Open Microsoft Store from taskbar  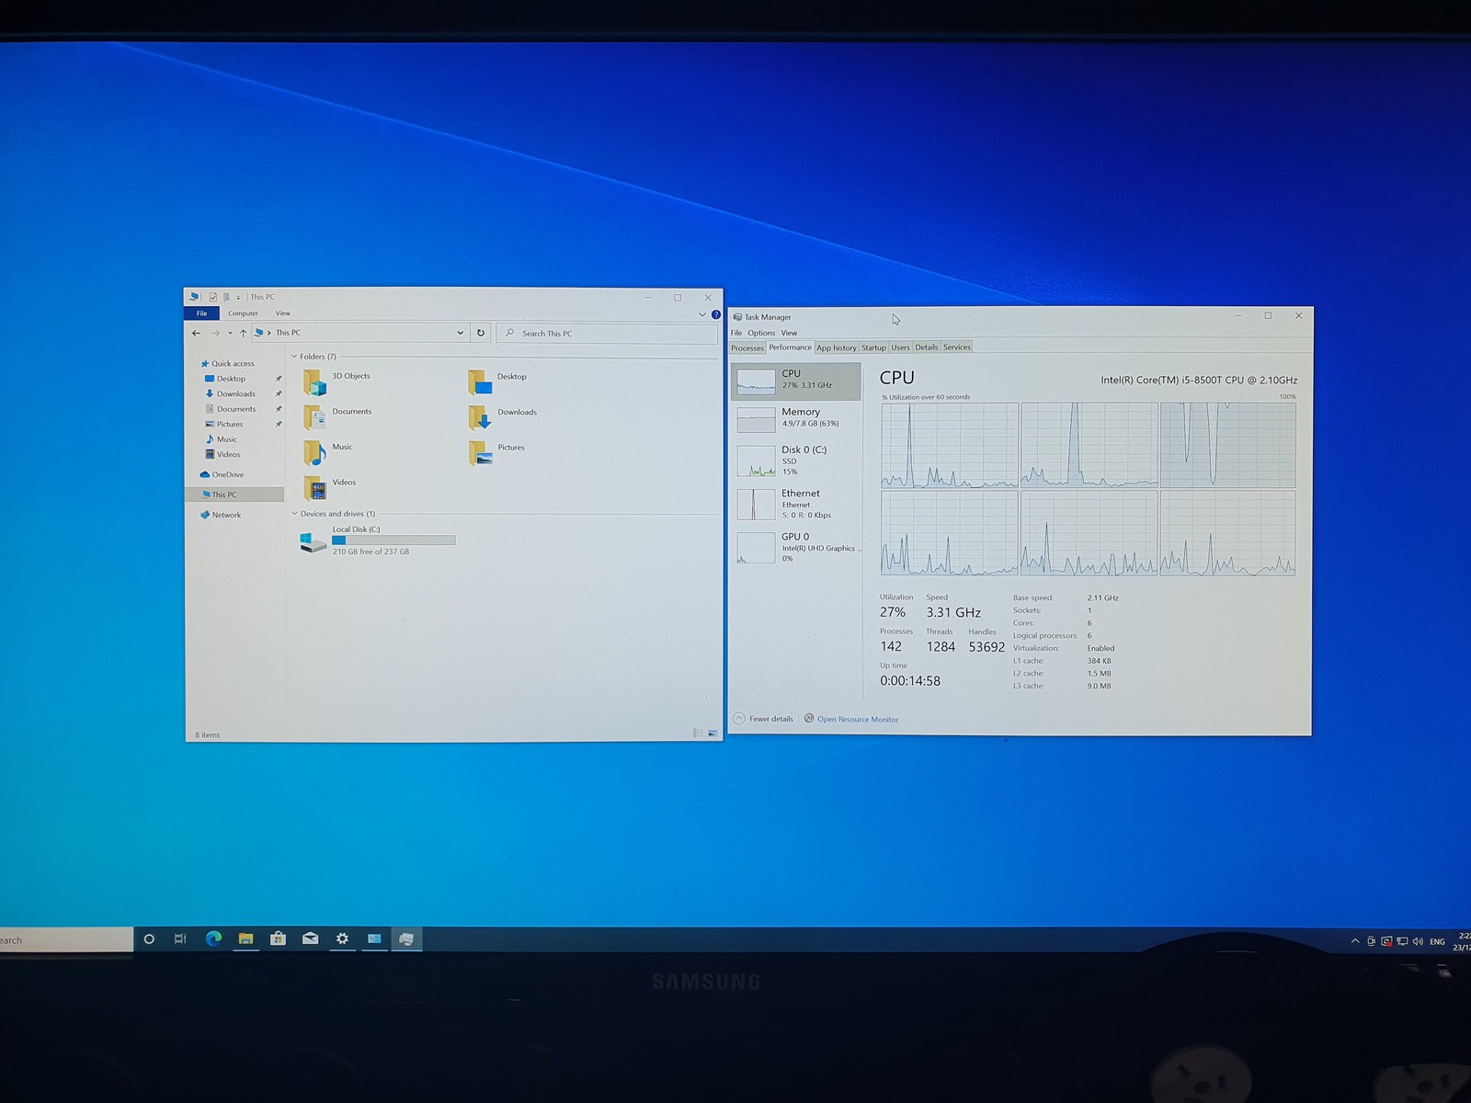[278, 938]
